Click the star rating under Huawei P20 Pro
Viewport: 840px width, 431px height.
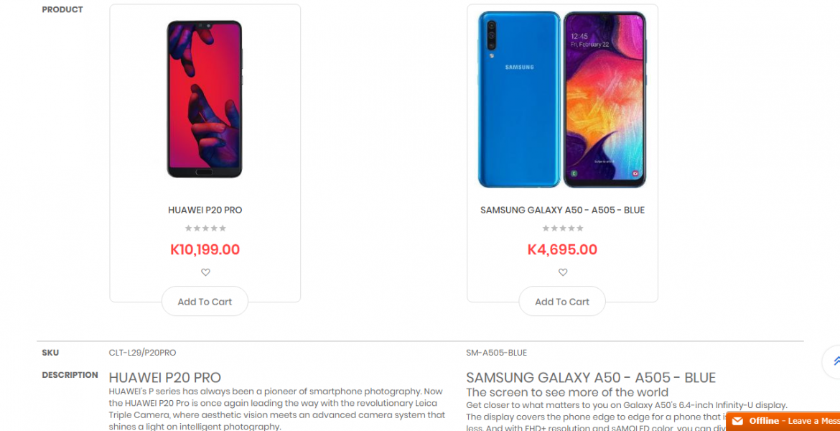click(x=205, y=228)
